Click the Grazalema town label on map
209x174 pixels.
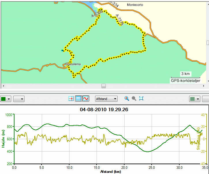click(x=73, y=64)
